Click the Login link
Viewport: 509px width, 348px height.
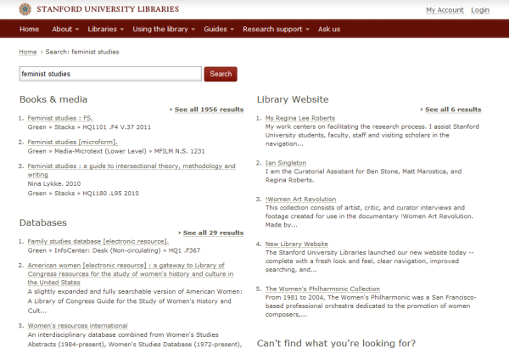click(480, 10)
